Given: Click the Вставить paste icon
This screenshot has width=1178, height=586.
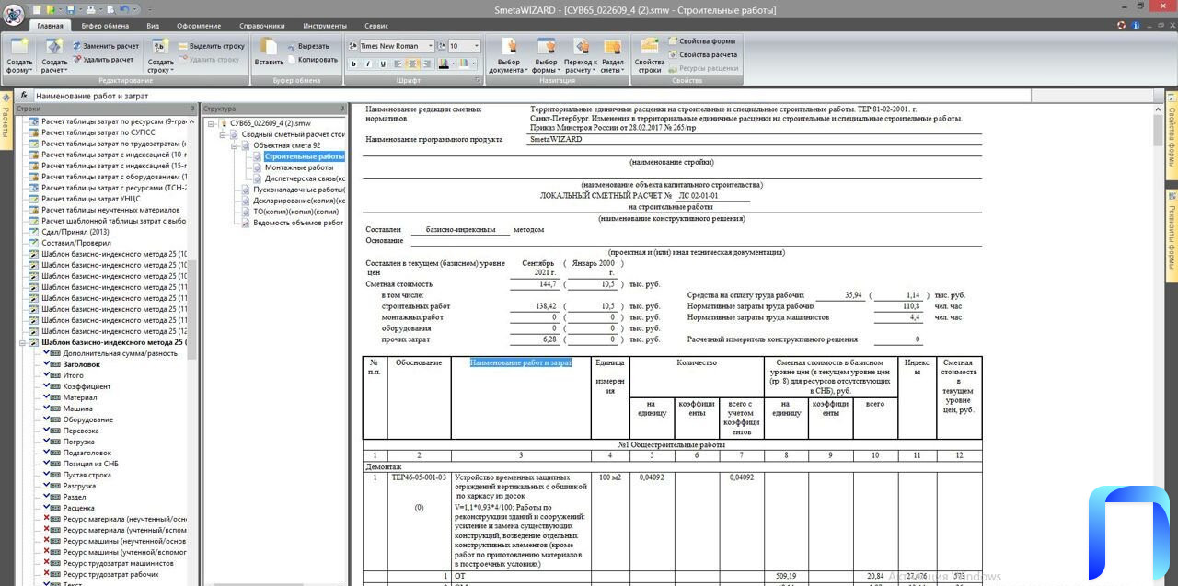Looking at the screenshot, I should (268, 46).
